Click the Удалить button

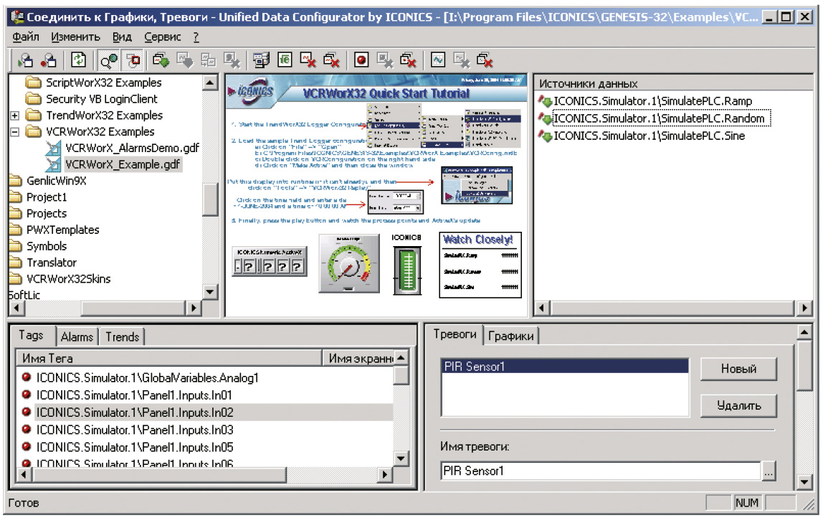coord(738,405)
